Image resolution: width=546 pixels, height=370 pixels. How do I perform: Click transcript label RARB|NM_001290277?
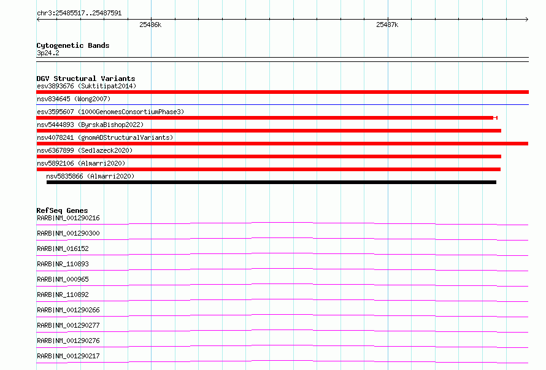pos(68,325)
